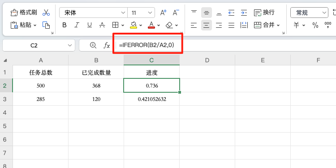Toggle Underline formatting
The height and width of the screenshot is (168, 336).
90,25
